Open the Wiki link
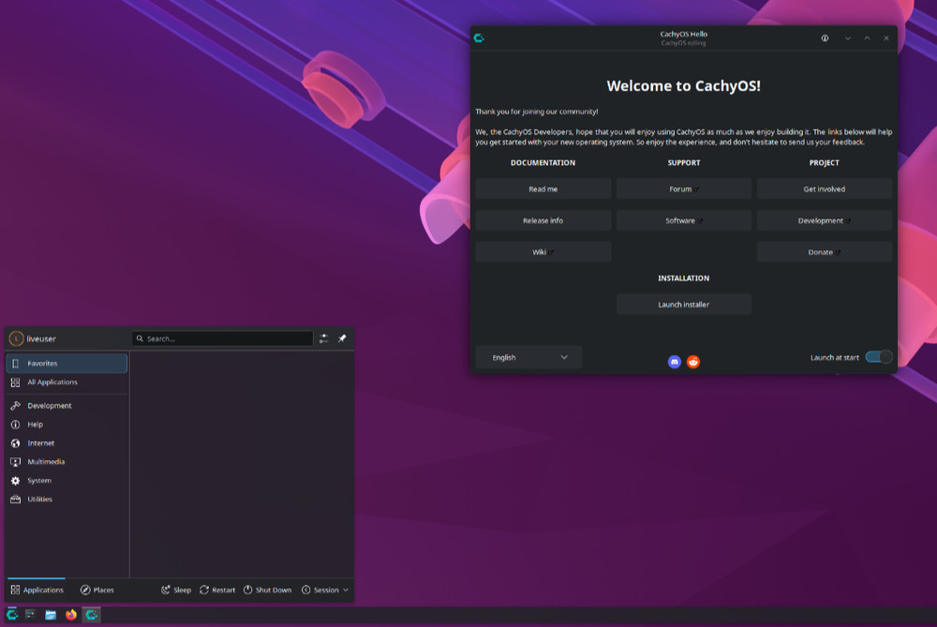937x627 pixels. tap(543, 251)
